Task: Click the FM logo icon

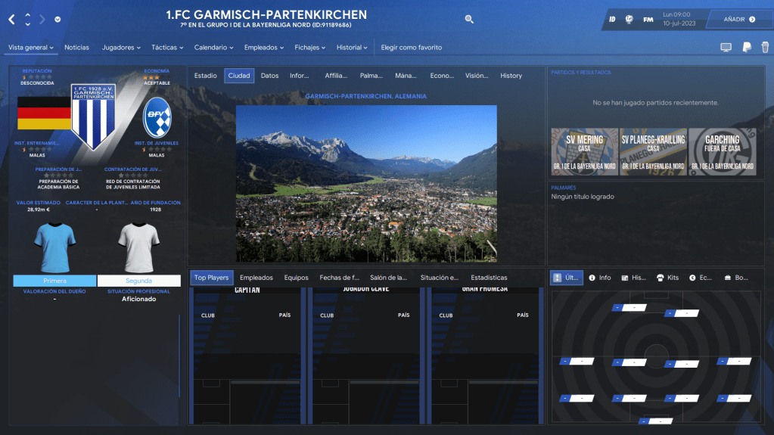Action: pyautogui.click(x=648, y=19)
